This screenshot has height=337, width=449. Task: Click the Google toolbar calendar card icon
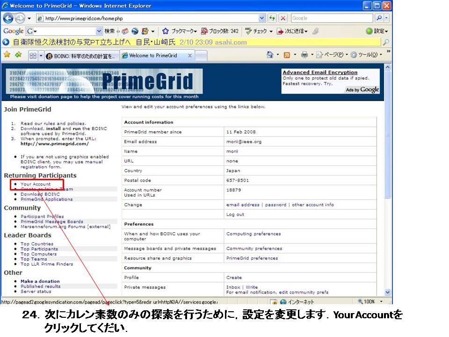tap(125, 31)
